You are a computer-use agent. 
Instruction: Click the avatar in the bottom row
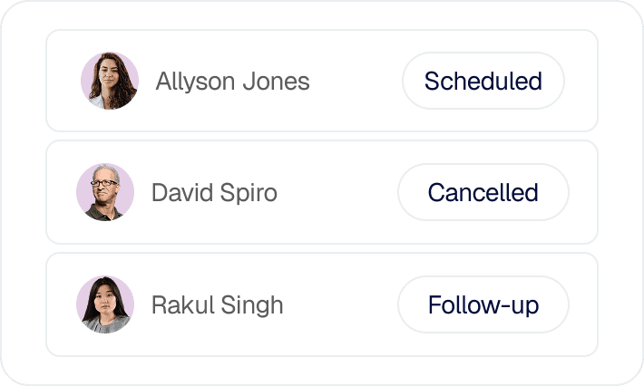(x=105, y=304)
